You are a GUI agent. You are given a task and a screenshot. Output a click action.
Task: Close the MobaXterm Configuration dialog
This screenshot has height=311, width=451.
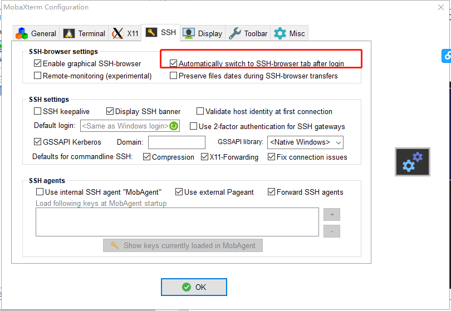click(x=440, y=7)
